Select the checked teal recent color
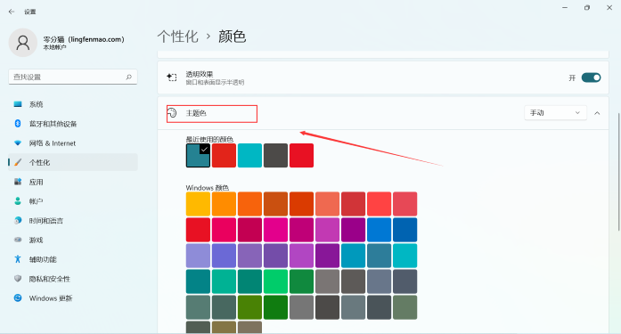The height and width of the screenshot is (334, 621). point(198,156)
